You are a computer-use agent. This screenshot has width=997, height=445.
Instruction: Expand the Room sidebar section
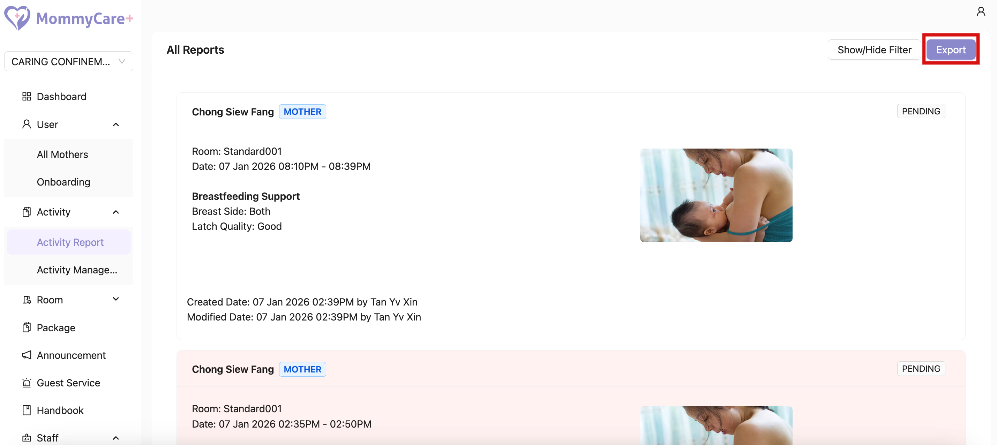pos(115,300)
